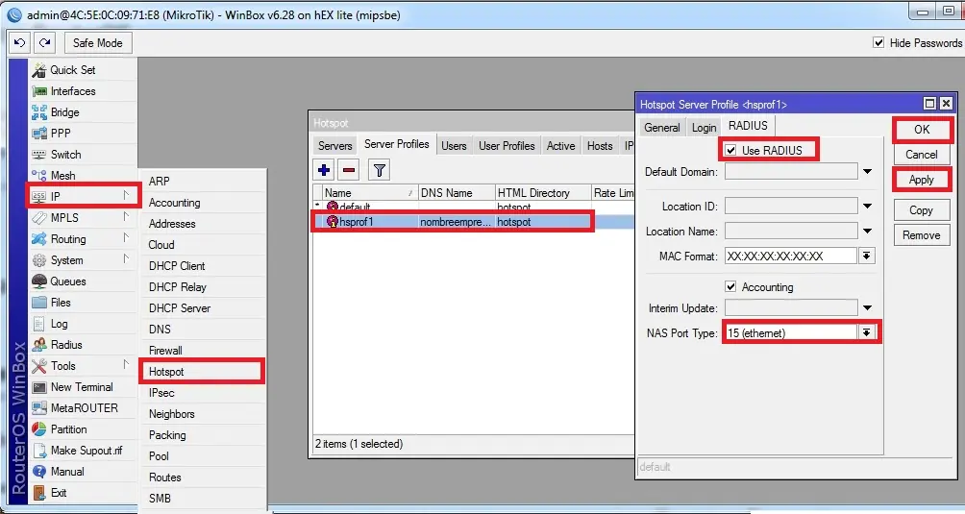The height and width of the screenshot is (514, 965).
Task: Sort by the HTML Directory column header
Action: (543, 193)
